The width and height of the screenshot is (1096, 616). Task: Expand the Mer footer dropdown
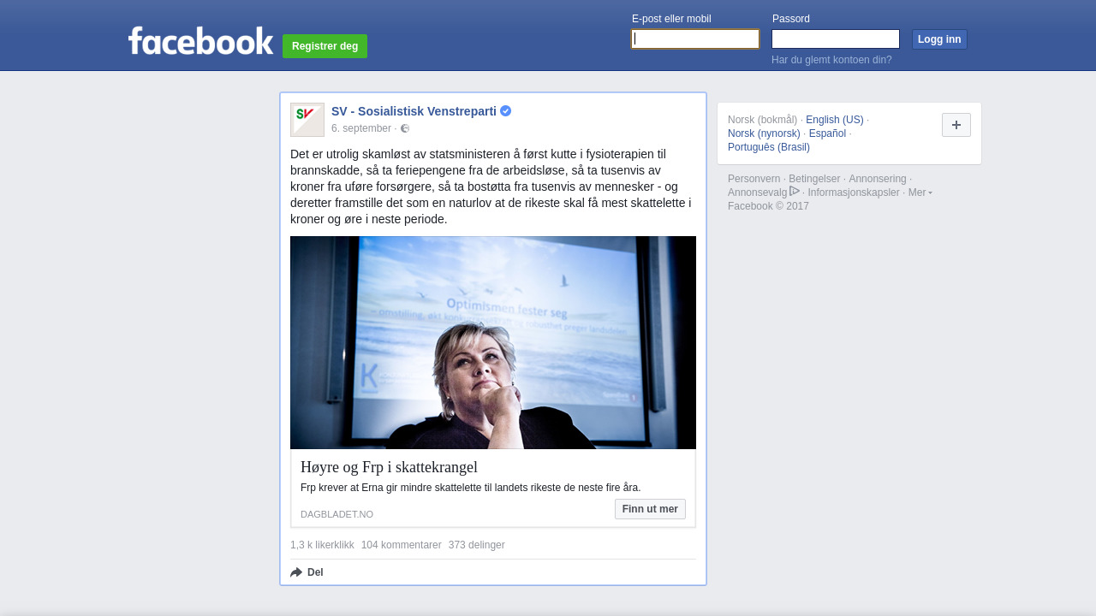[920, 192]
